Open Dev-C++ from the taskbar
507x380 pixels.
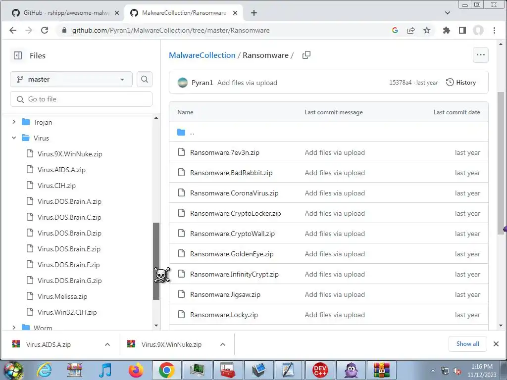[320, 370]
